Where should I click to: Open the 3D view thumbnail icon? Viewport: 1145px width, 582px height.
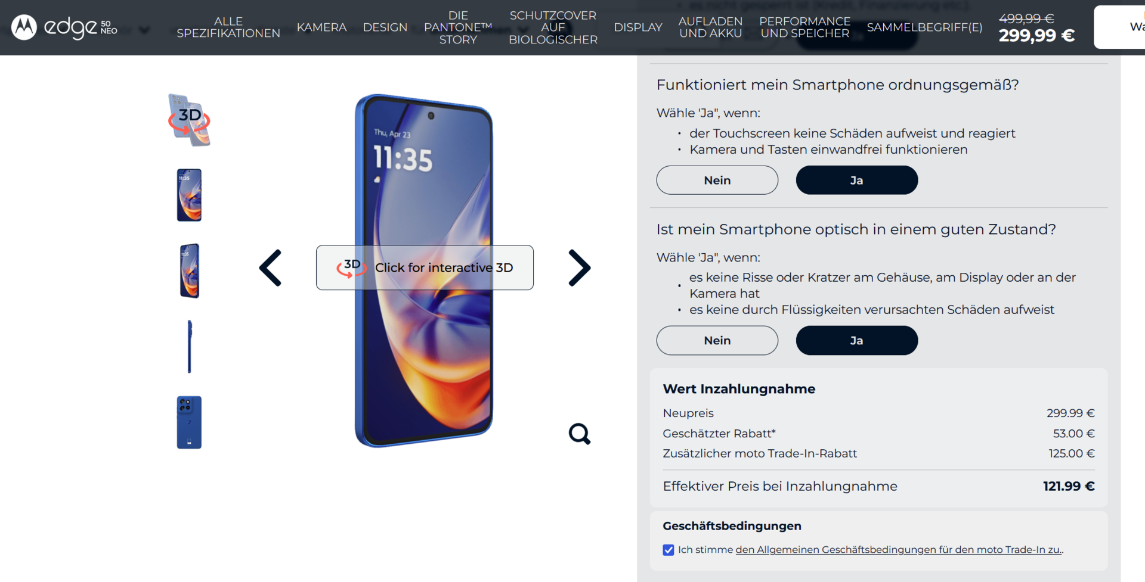(x=190, y=120)
